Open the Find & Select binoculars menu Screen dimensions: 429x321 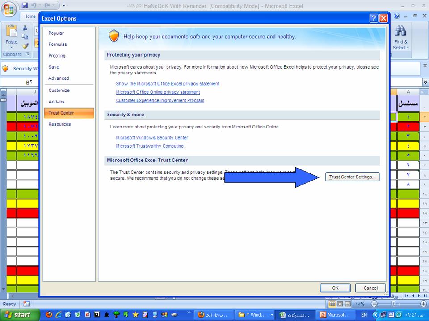click(400, 37)
